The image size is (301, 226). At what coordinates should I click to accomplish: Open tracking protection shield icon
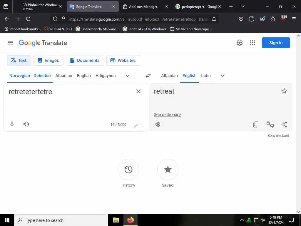click(55, 19)
